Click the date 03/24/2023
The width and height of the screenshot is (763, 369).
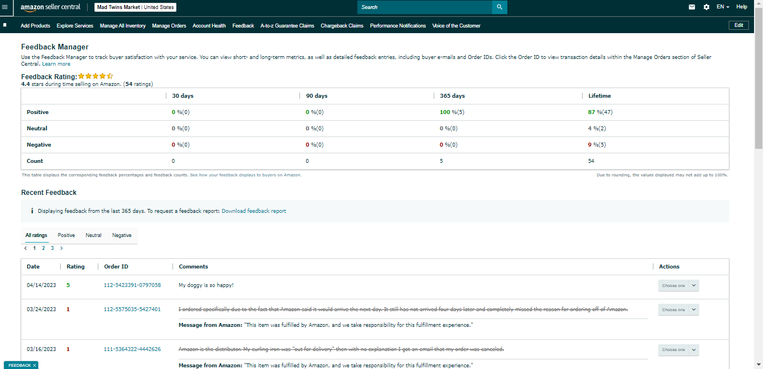(x=42, y=309)
